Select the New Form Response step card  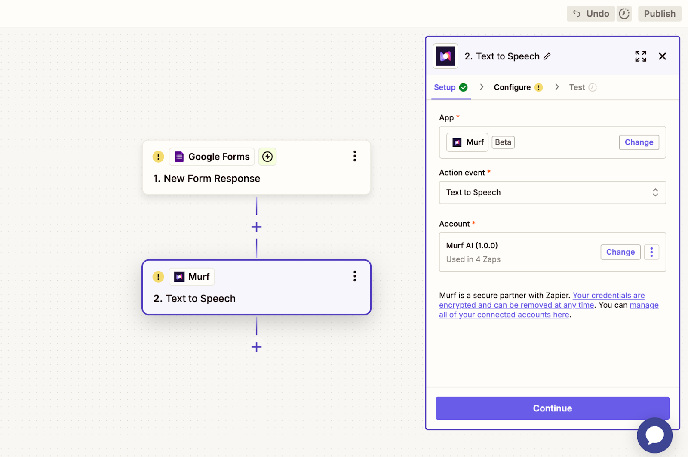256,179
